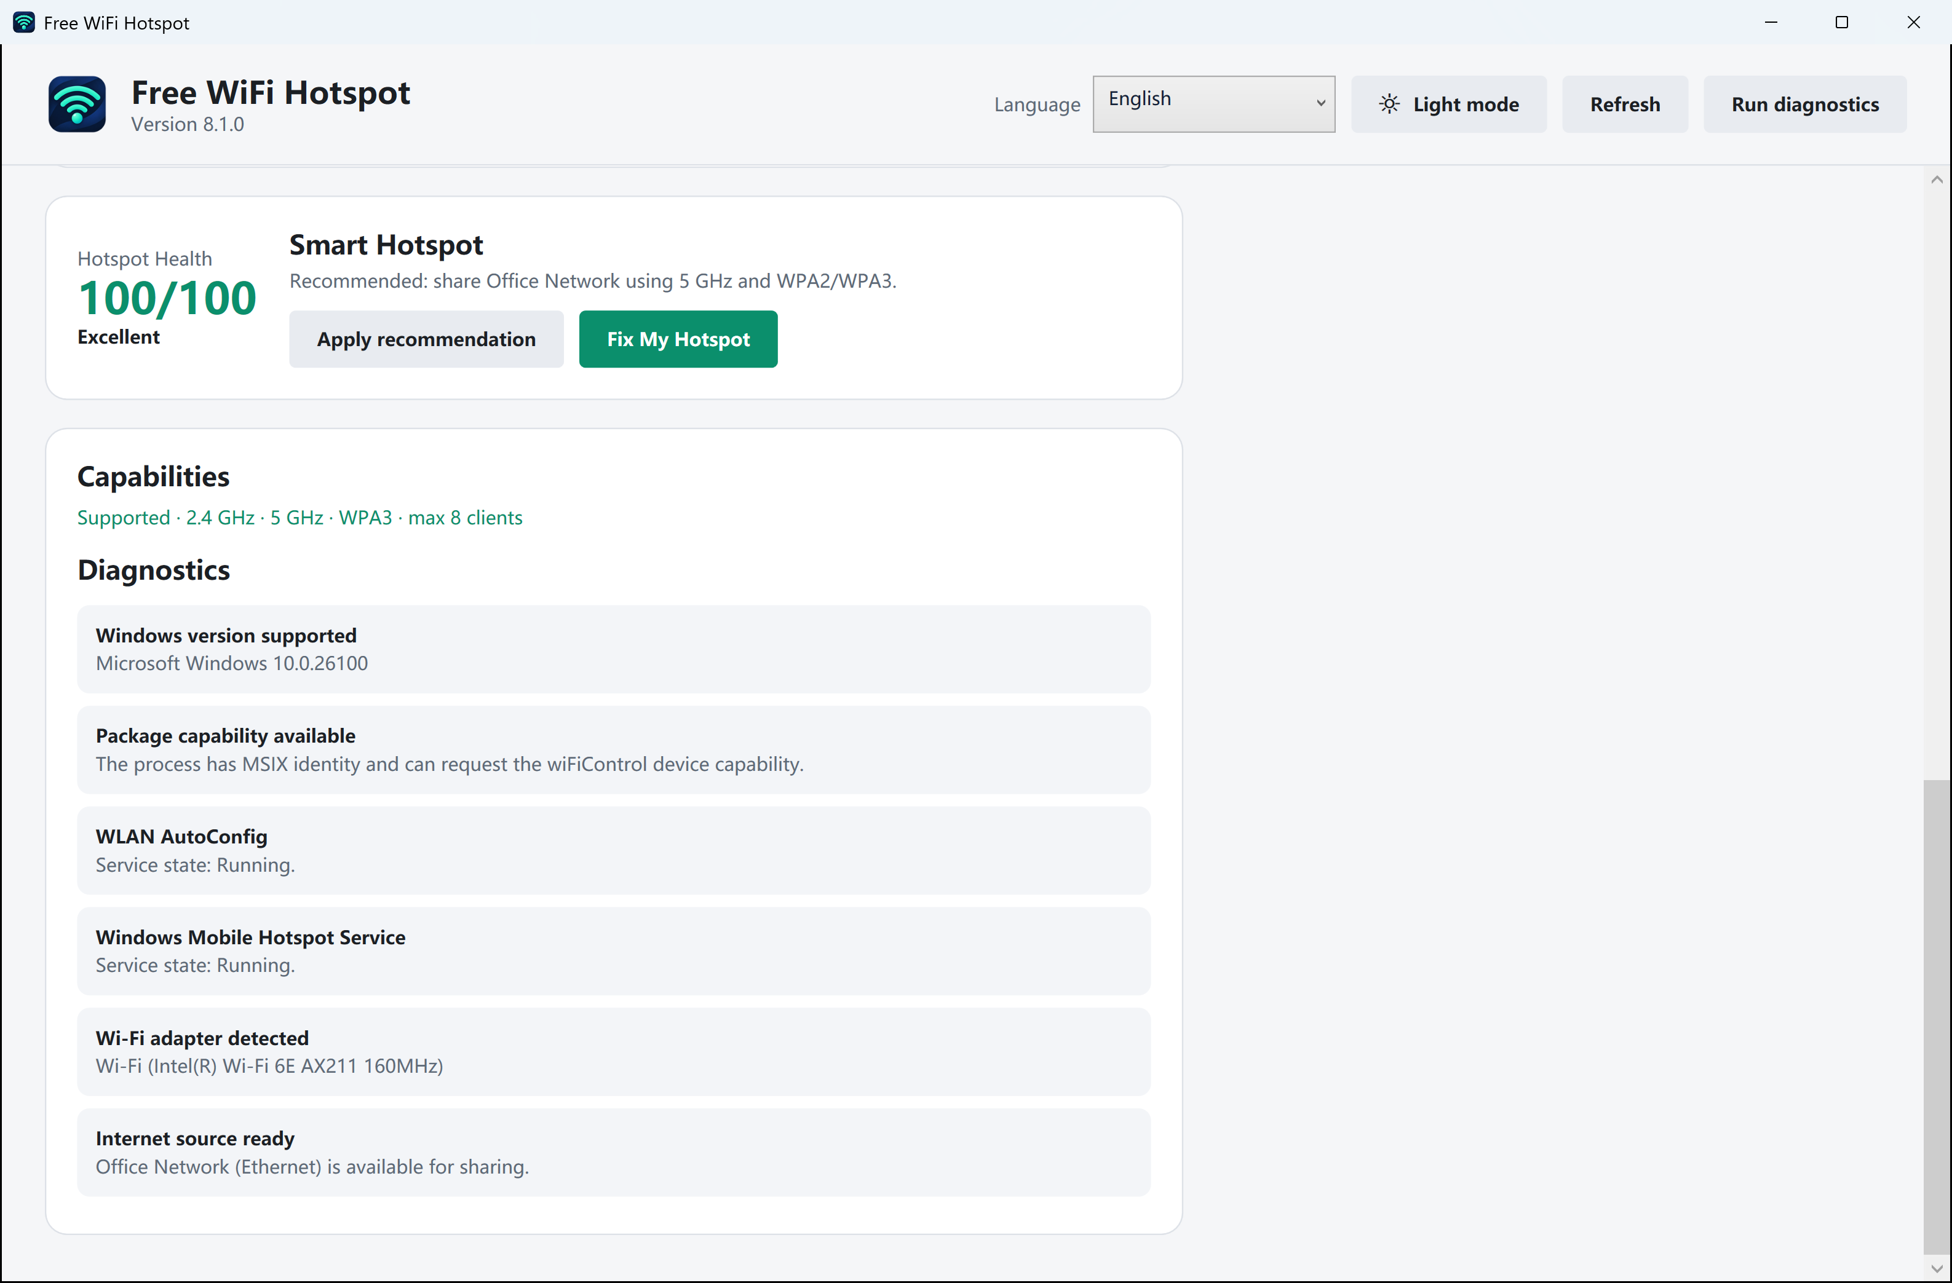
Task: Click the vertical scrollbar thumb
Action: click(1937, 1017)
